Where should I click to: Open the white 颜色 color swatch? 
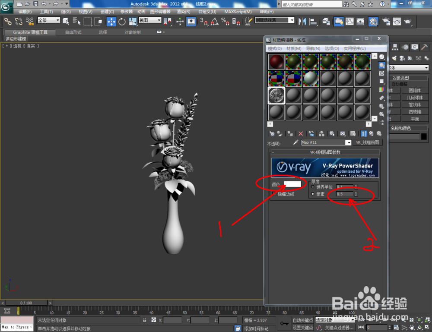[x=292, y=184]
